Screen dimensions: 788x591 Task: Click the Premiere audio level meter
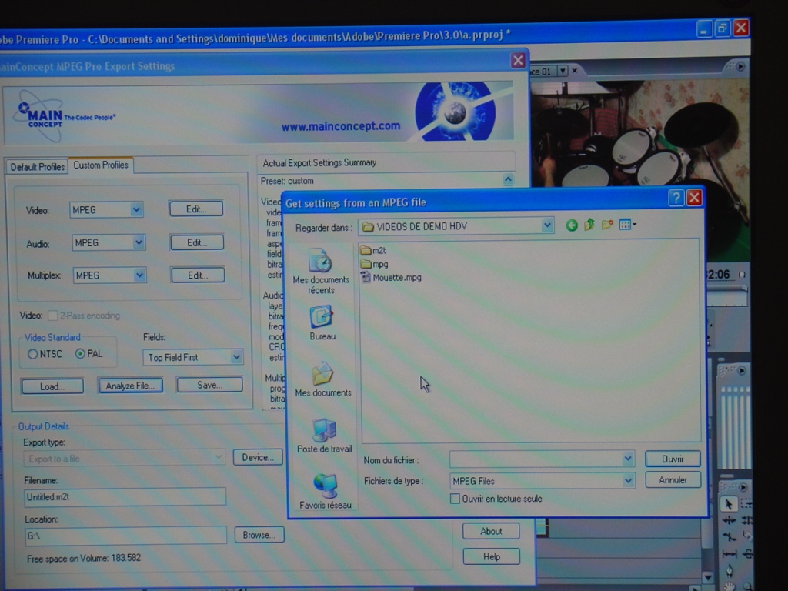735,427
